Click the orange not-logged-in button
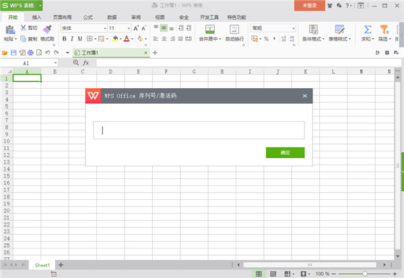Screen dimensions: 404x278 coord(310,5)
